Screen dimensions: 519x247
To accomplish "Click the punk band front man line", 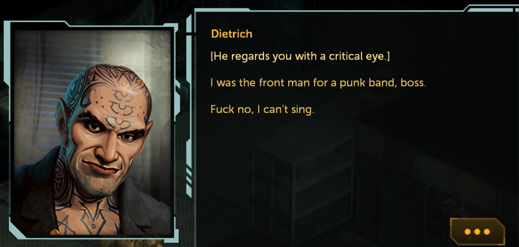I will click(x=318, y=82).
